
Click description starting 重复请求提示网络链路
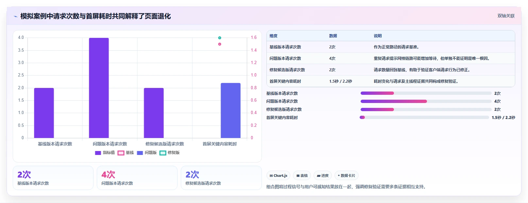pyautogui.click(x=432, y=59)
